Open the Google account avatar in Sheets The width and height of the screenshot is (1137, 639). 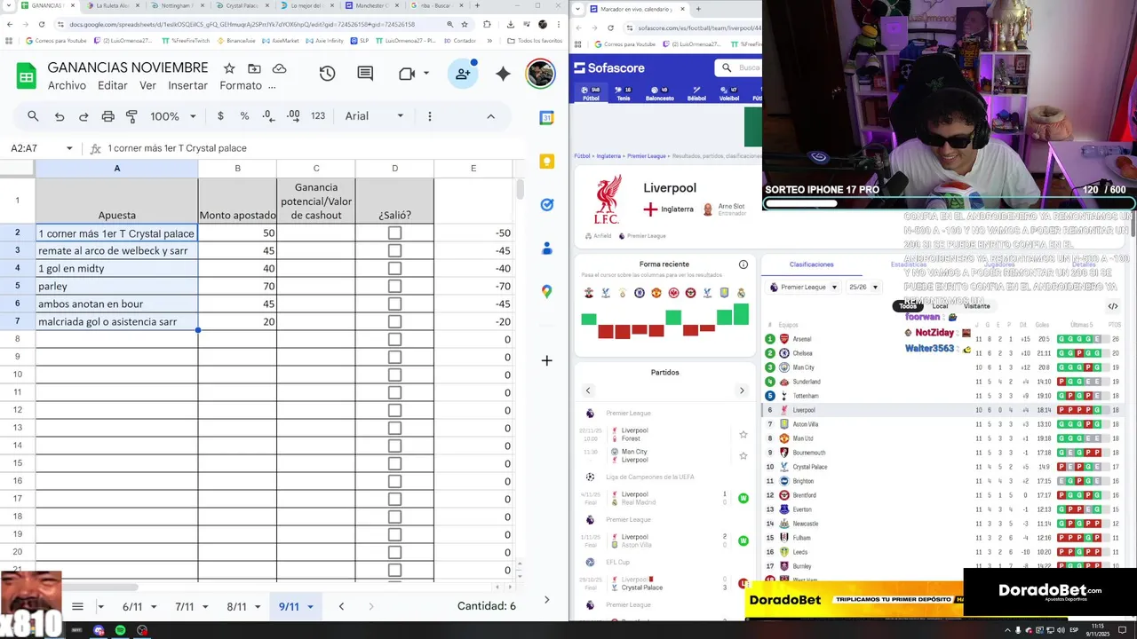(x=540, y=74)
